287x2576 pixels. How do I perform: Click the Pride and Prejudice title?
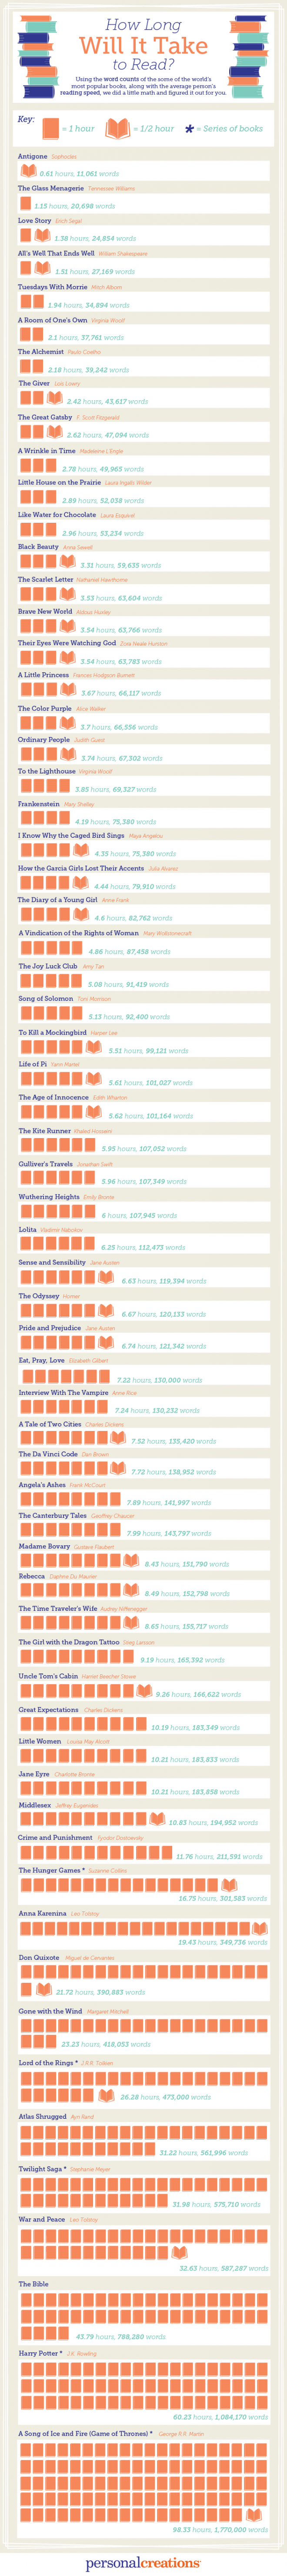[x=49, y=1328]
